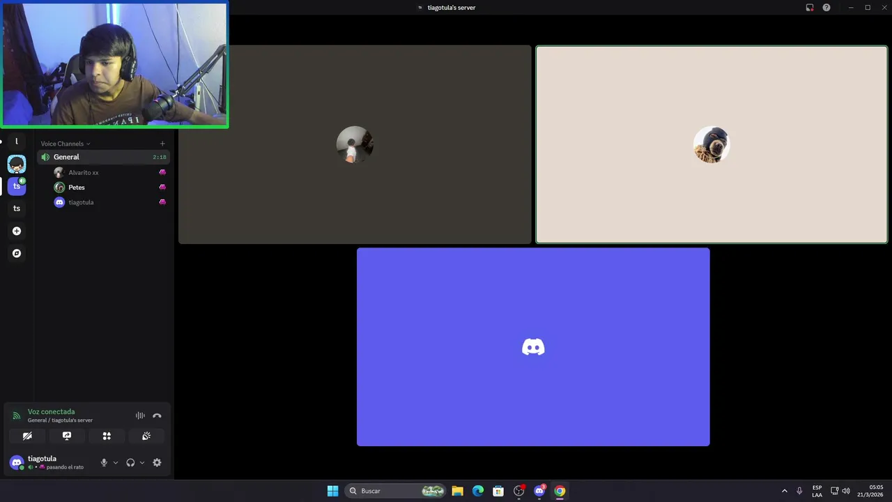Open the green voice connection signal icon

pyautogui.click(x=16, y=416)
